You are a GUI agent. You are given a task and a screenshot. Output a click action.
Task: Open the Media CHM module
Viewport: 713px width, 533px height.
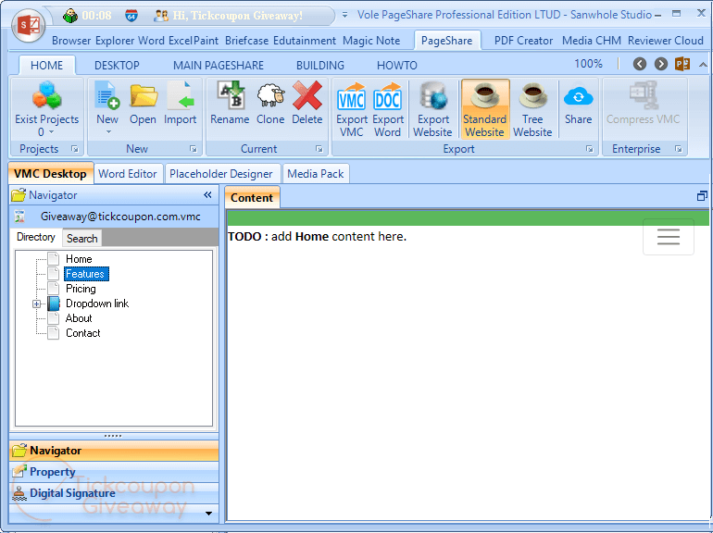coord(592,41)
